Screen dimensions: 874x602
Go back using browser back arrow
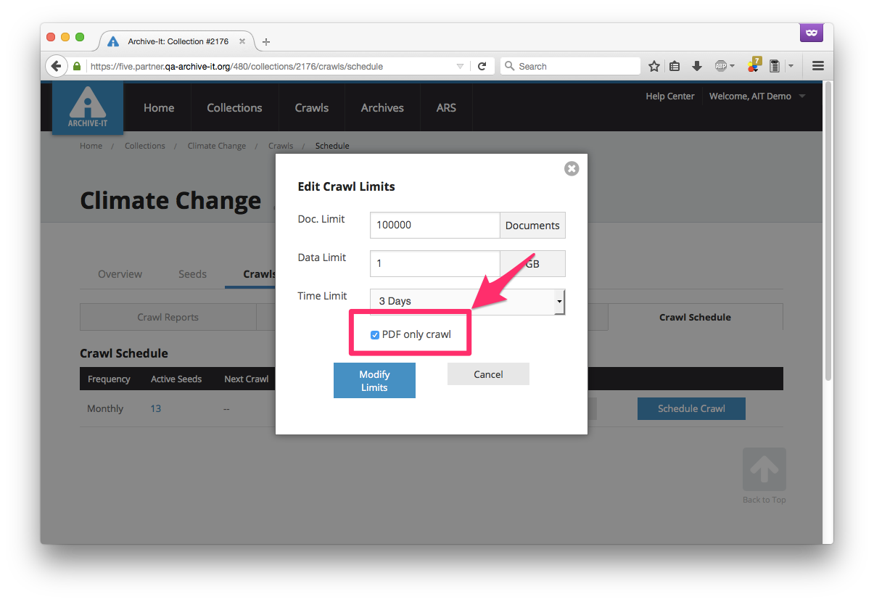click(56, 66)
